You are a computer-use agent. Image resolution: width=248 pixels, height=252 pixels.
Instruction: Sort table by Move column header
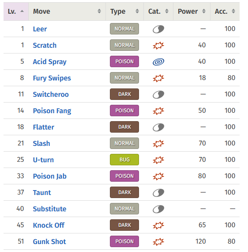(67, 11)
